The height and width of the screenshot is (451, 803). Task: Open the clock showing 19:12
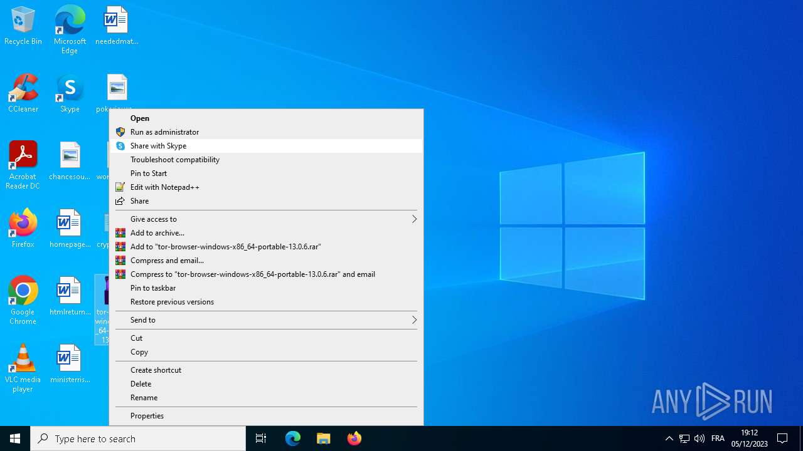749,438
